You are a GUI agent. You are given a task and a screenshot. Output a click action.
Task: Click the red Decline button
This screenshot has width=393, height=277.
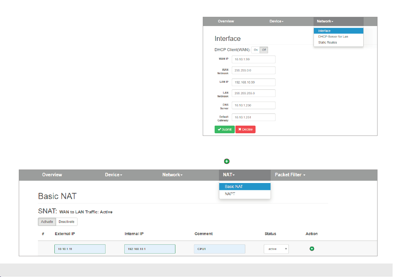(x=245, y=130)
